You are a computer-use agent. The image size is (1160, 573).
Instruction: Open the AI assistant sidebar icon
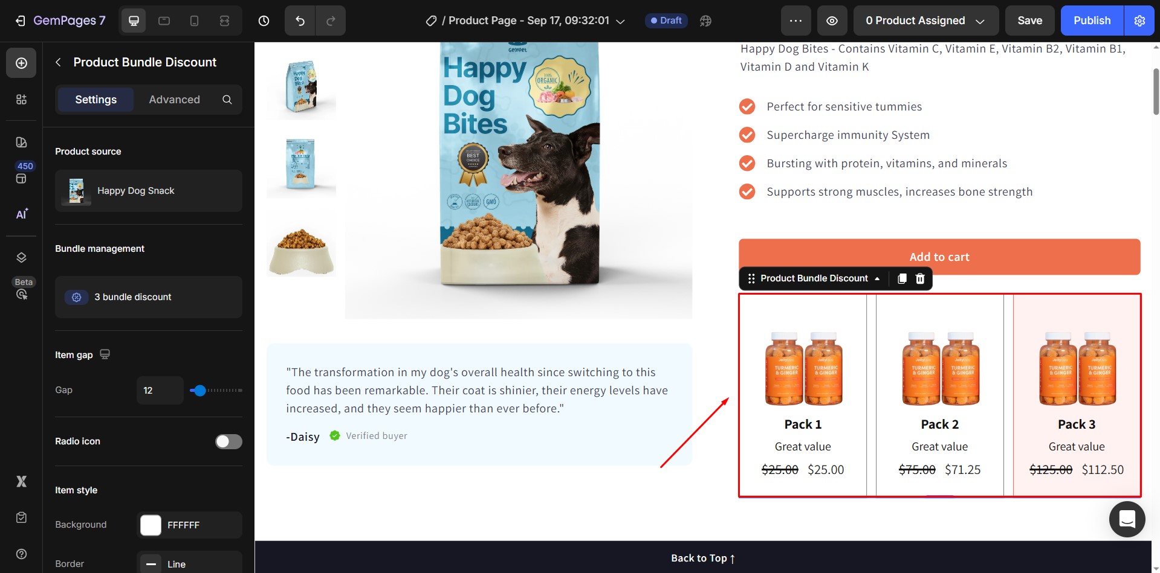click(22, 214)
